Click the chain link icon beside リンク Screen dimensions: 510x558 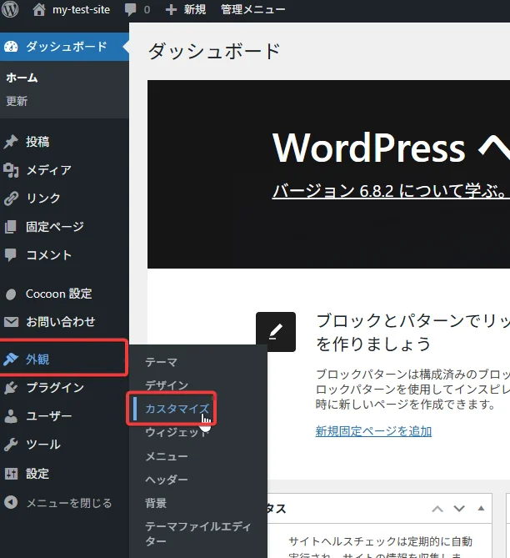pos(11,199)
